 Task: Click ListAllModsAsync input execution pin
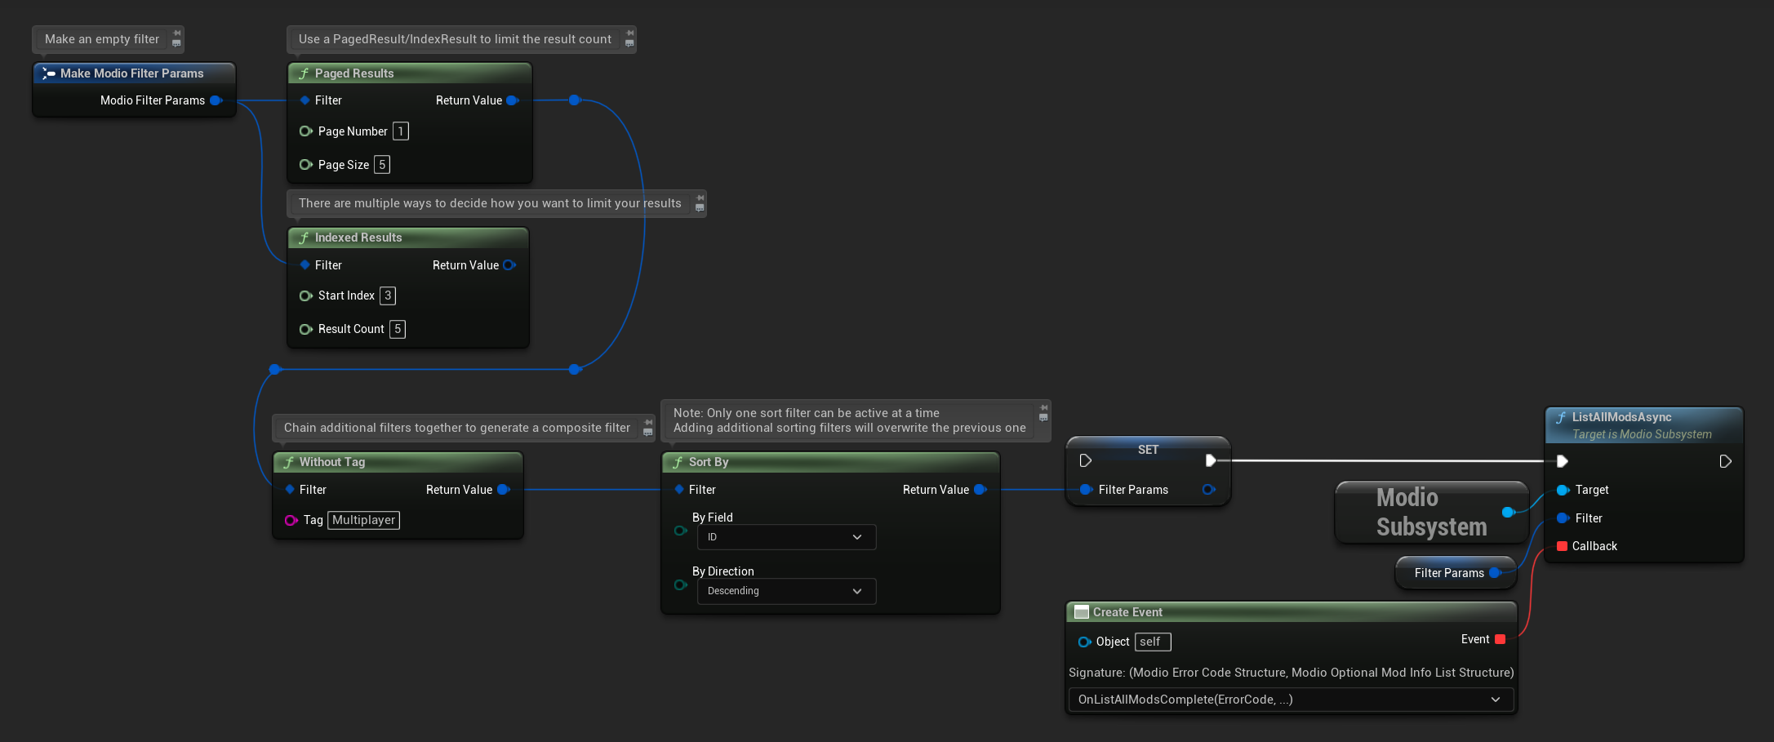coord(1562,461)
